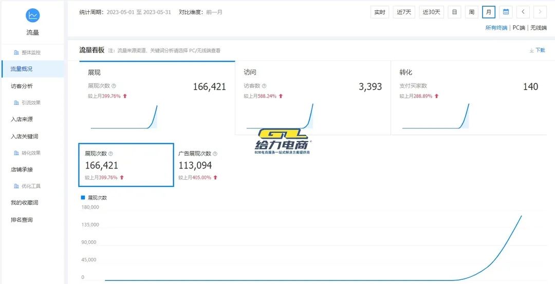Go to previous period with left chevron
The image size is (555, 284).
523,12
